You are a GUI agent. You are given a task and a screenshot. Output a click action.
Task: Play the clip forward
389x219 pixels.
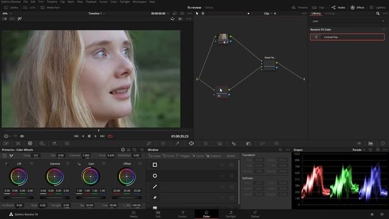click(x=95, y=136)
